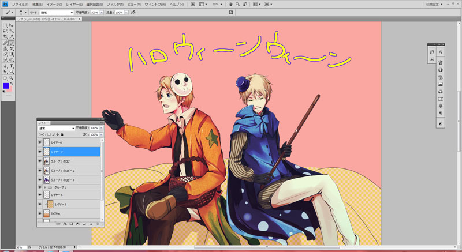462x252 pixels.
Task: Open the Paragraph panel icon
Action: pos(441,113)
